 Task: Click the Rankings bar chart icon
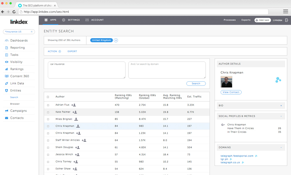click(7, 69)
